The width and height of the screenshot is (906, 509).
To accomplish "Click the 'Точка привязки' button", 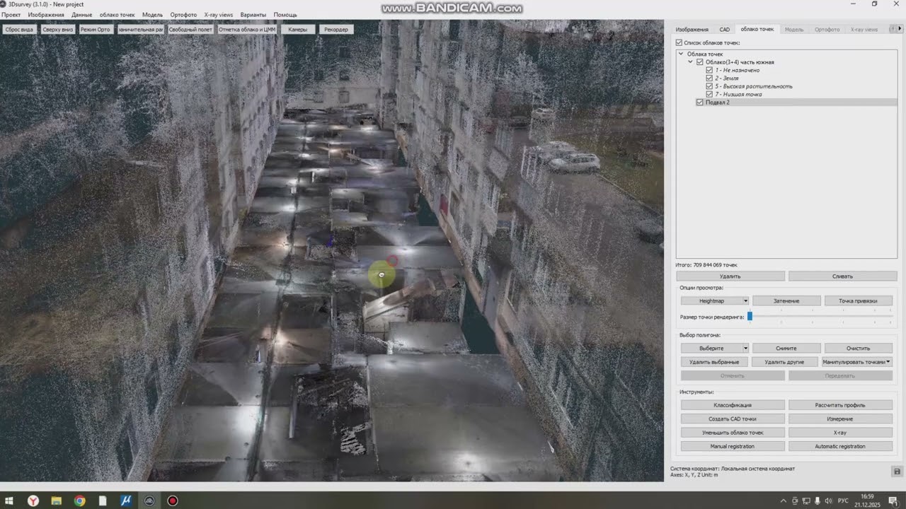I will click(858, 301).
